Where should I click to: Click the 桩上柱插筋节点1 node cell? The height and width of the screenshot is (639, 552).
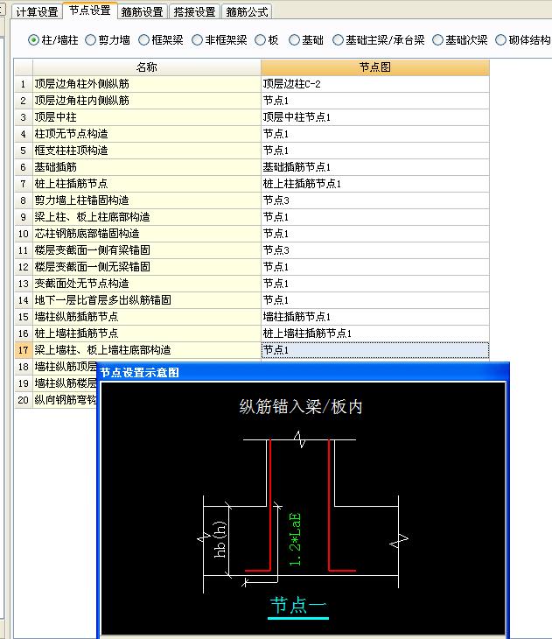coord(375,184)
